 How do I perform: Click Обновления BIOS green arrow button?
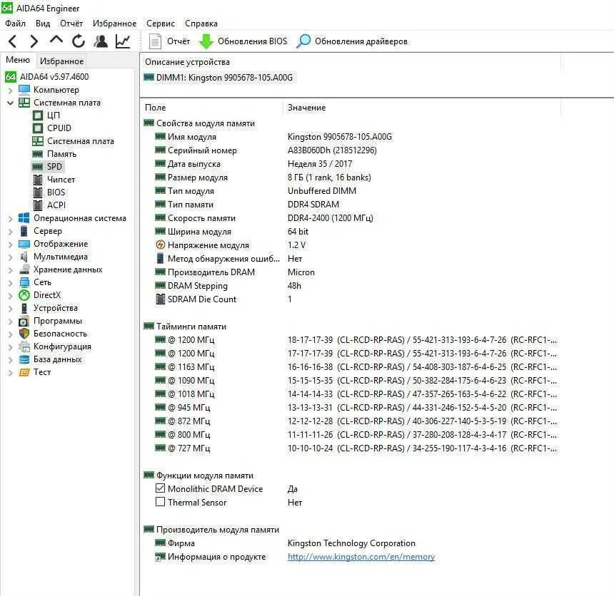point(243,41)
